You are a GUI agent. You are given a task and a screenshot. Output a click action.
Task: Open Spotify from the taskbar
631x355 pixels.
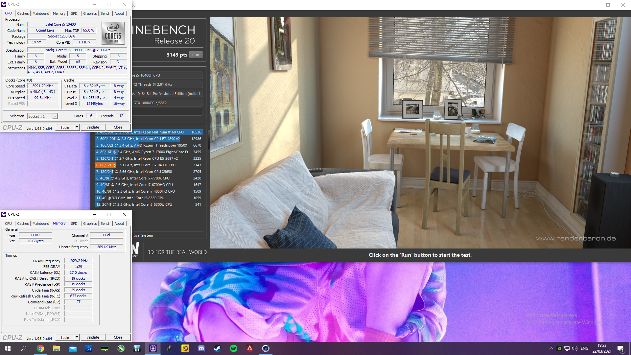tap(234, 348)
